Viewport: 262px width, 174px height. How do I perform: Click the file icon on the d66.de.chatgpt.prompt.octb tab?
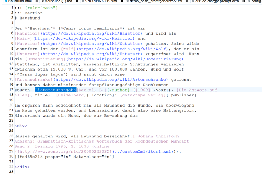193,1
